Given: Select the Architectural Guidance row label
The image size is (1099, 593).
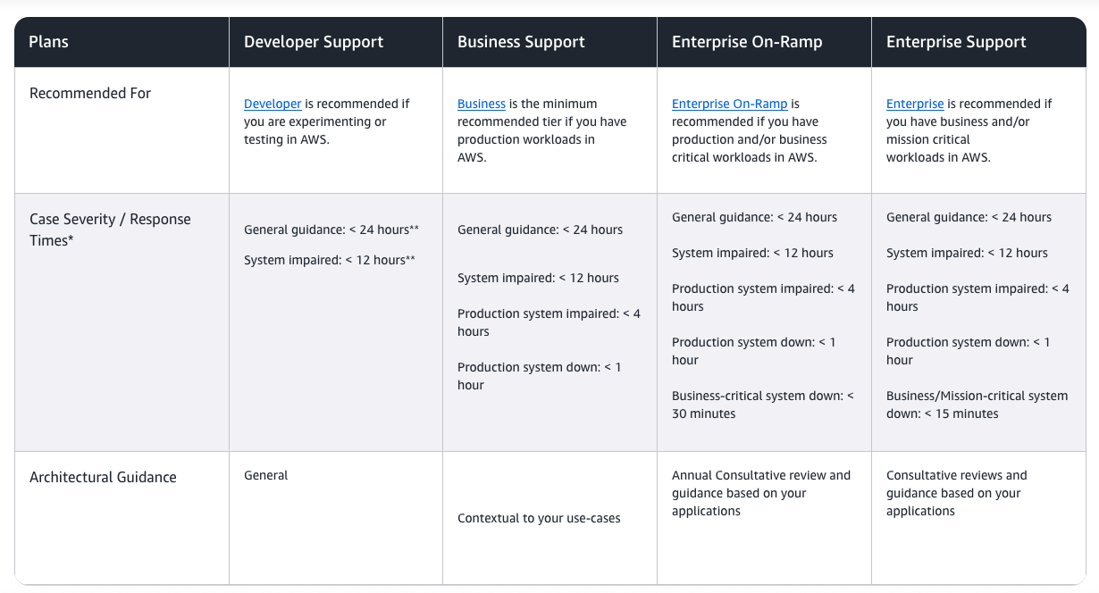Looking at the screenshot, I should [103, 477].
